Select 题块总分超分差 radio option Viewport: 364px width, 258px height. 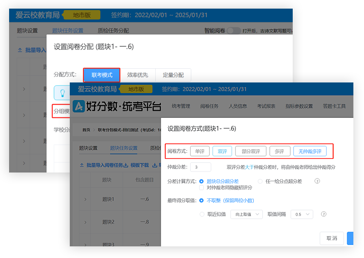202,181
